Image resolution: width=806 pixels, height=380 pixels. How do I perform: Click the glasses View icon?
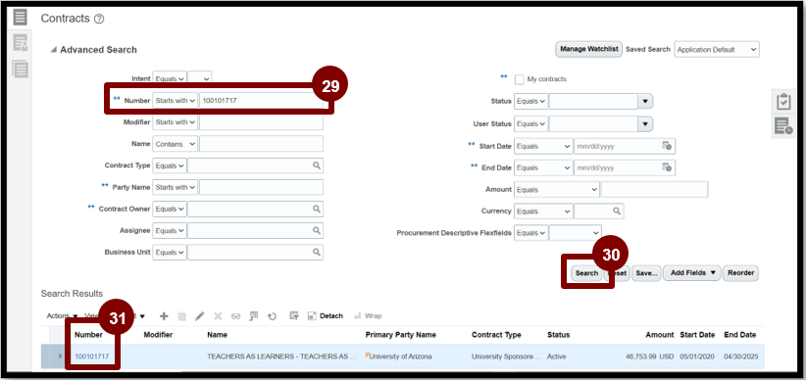(235, 315)
